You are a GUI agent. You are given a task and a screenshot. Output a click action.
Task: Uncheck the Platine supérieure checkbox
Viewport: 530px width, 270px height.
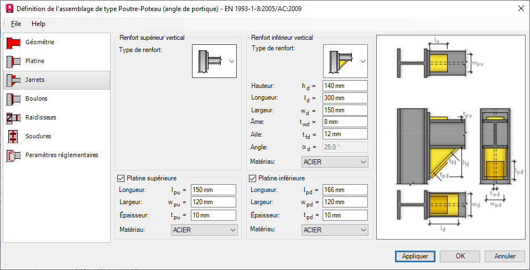121,179
